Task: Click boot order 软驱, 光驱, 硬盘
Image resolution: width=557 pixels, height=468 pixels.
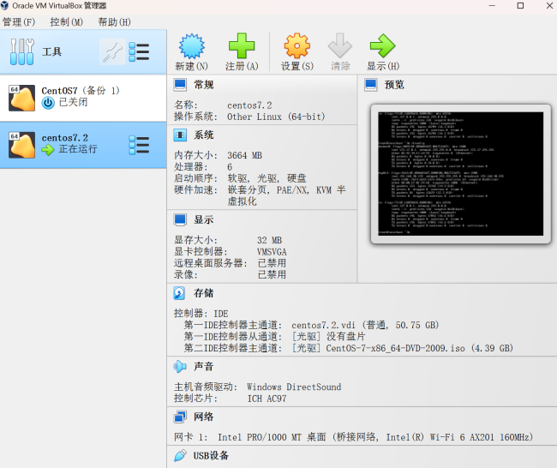Action: [x=267, y=178]
